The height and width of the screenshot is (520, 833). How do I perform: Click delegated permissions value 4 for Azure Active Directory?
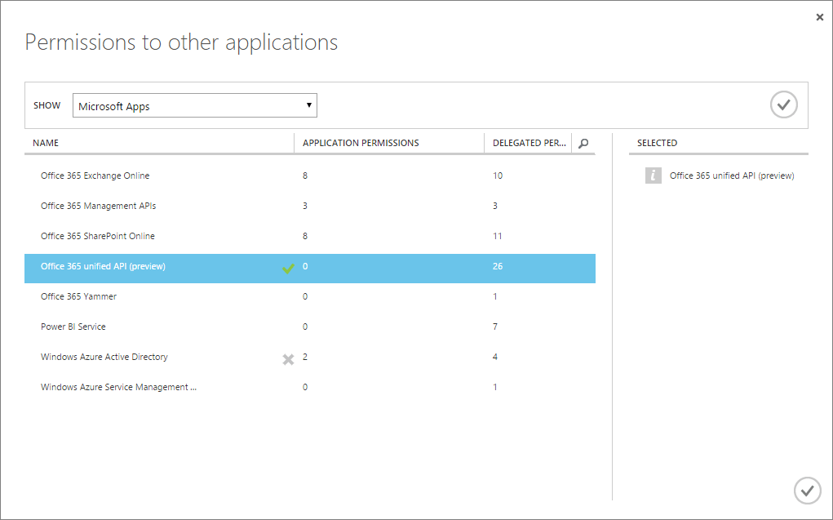coord(495,358)
